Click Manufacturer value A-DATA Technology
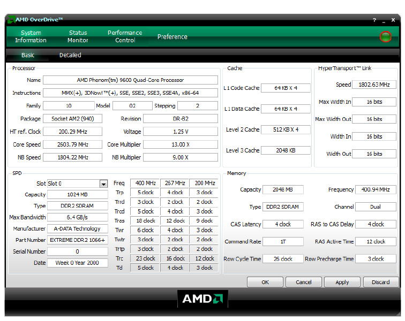This screenshot has width=405, height=321. 78,229
